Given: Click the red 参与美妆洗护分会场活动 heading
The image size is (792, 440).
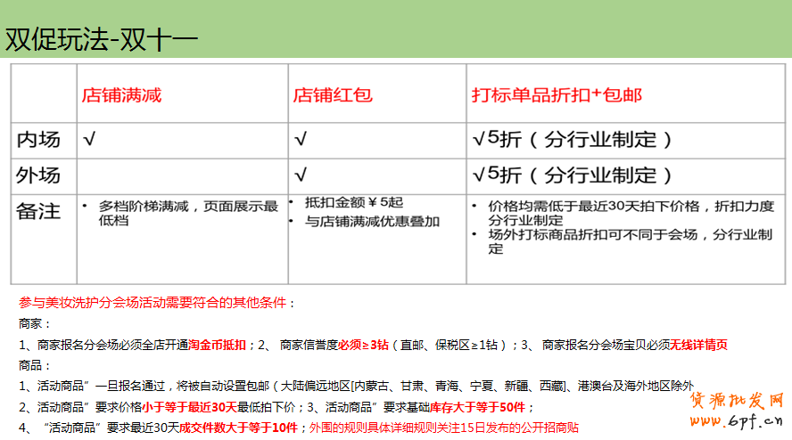Looking at the screenshot, I should pos(157,303).
